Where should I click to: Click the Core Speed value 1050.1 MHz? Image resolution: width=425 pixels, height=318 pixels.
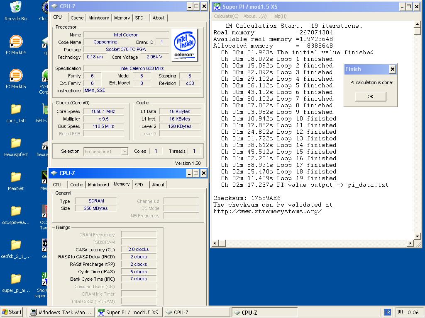(103, 111)
